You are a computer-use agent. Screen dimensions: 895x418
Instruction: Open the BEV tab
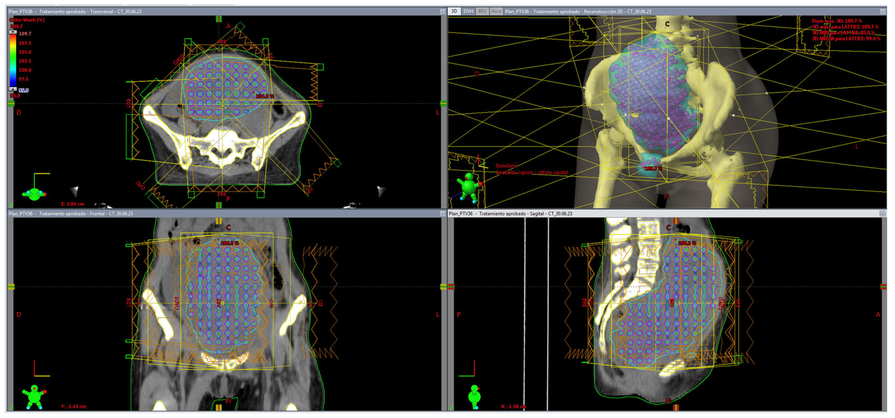tap(482, 11)
